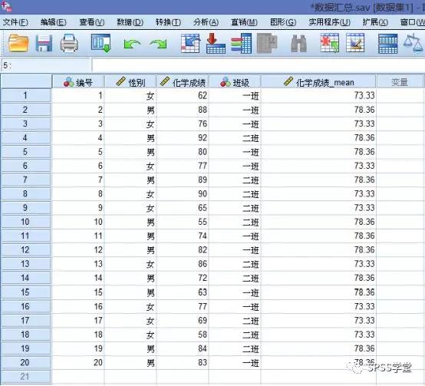This screenshot has width=425, height=386.
Task: Open the Variables icon in toolbar
Action: pos(242,43)
